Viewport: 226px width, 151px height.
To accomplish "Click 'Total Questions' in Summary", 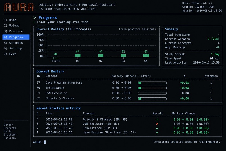I will (177, 35).
